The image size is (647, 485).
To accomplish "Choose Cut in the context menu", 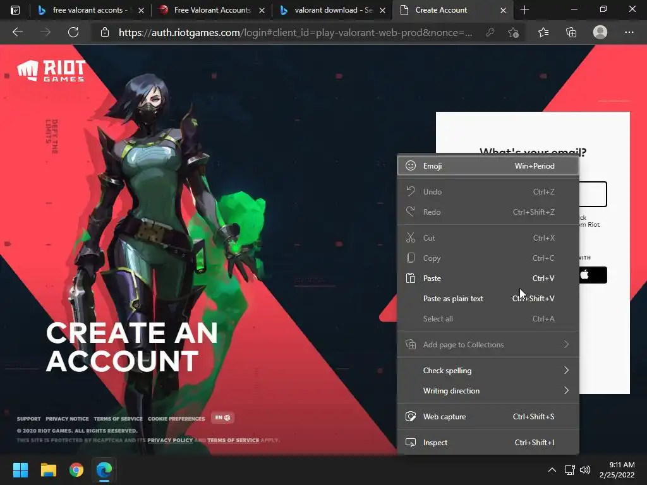I will (488, 238).
